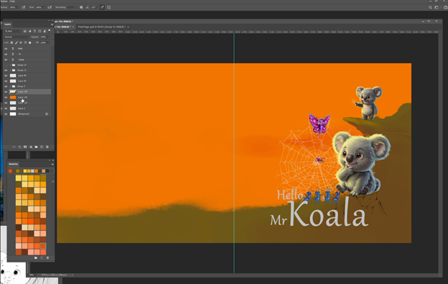The image size is (448, 284).
Task: Click the orange thumbnail of the layer
Action: 13,98
